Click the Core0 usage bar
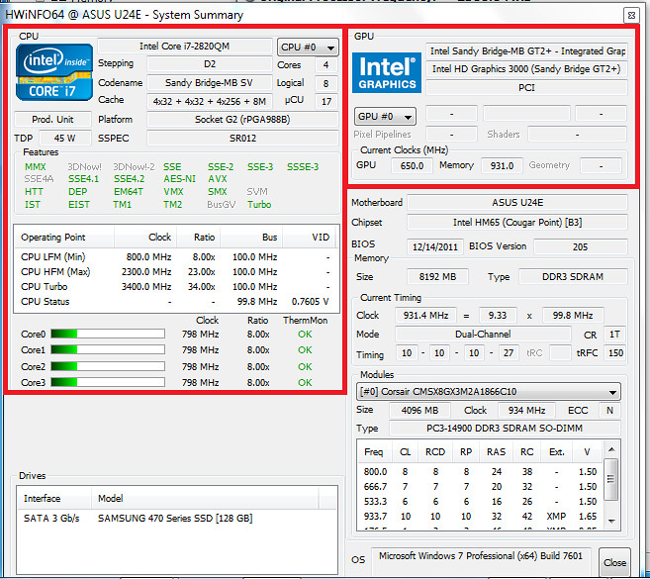Viewport: 650px width, 579px height. pos(108,334)
